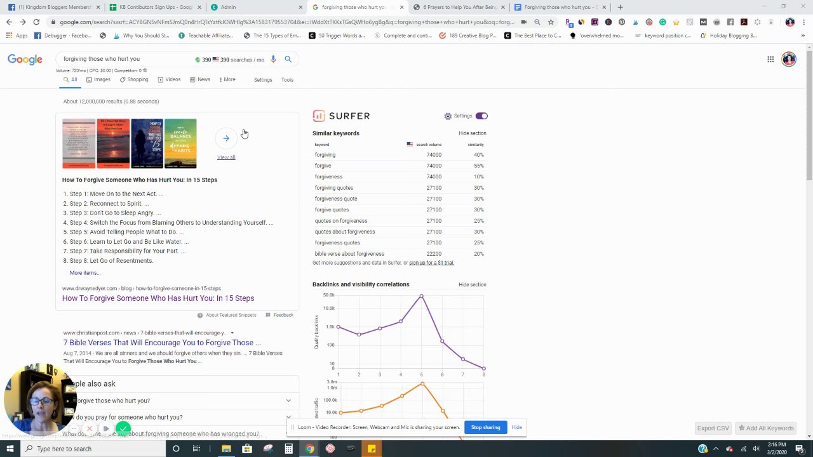This screenshot has height=457, width=813.
Task: Switch to Shopping results
Action: [x=134, y=80]
